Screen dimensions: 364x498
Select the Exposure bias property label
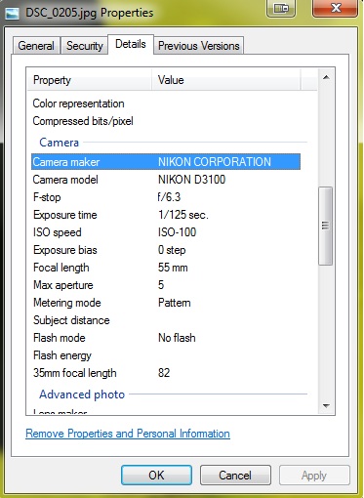click(65, 250)
